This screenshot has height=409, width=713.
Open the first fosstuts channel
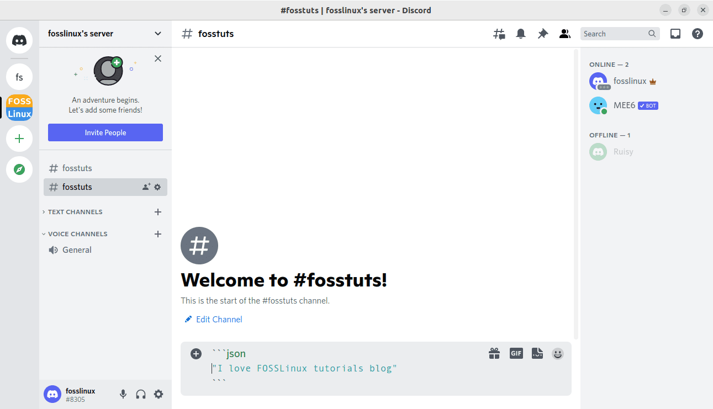(105, 168)
